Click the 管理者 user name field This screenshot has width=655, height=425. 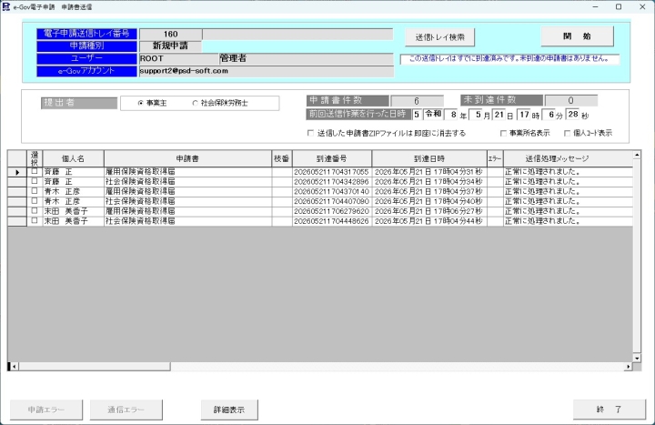point(307,58)
